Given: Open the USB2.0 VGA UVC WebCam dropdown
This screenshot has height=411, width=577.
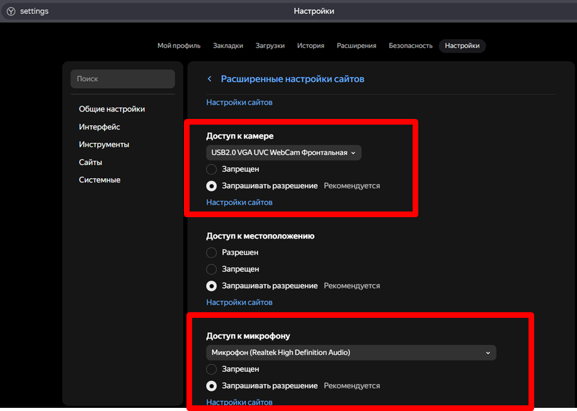Looking at the screenshot, I should [x=283, y=152].
